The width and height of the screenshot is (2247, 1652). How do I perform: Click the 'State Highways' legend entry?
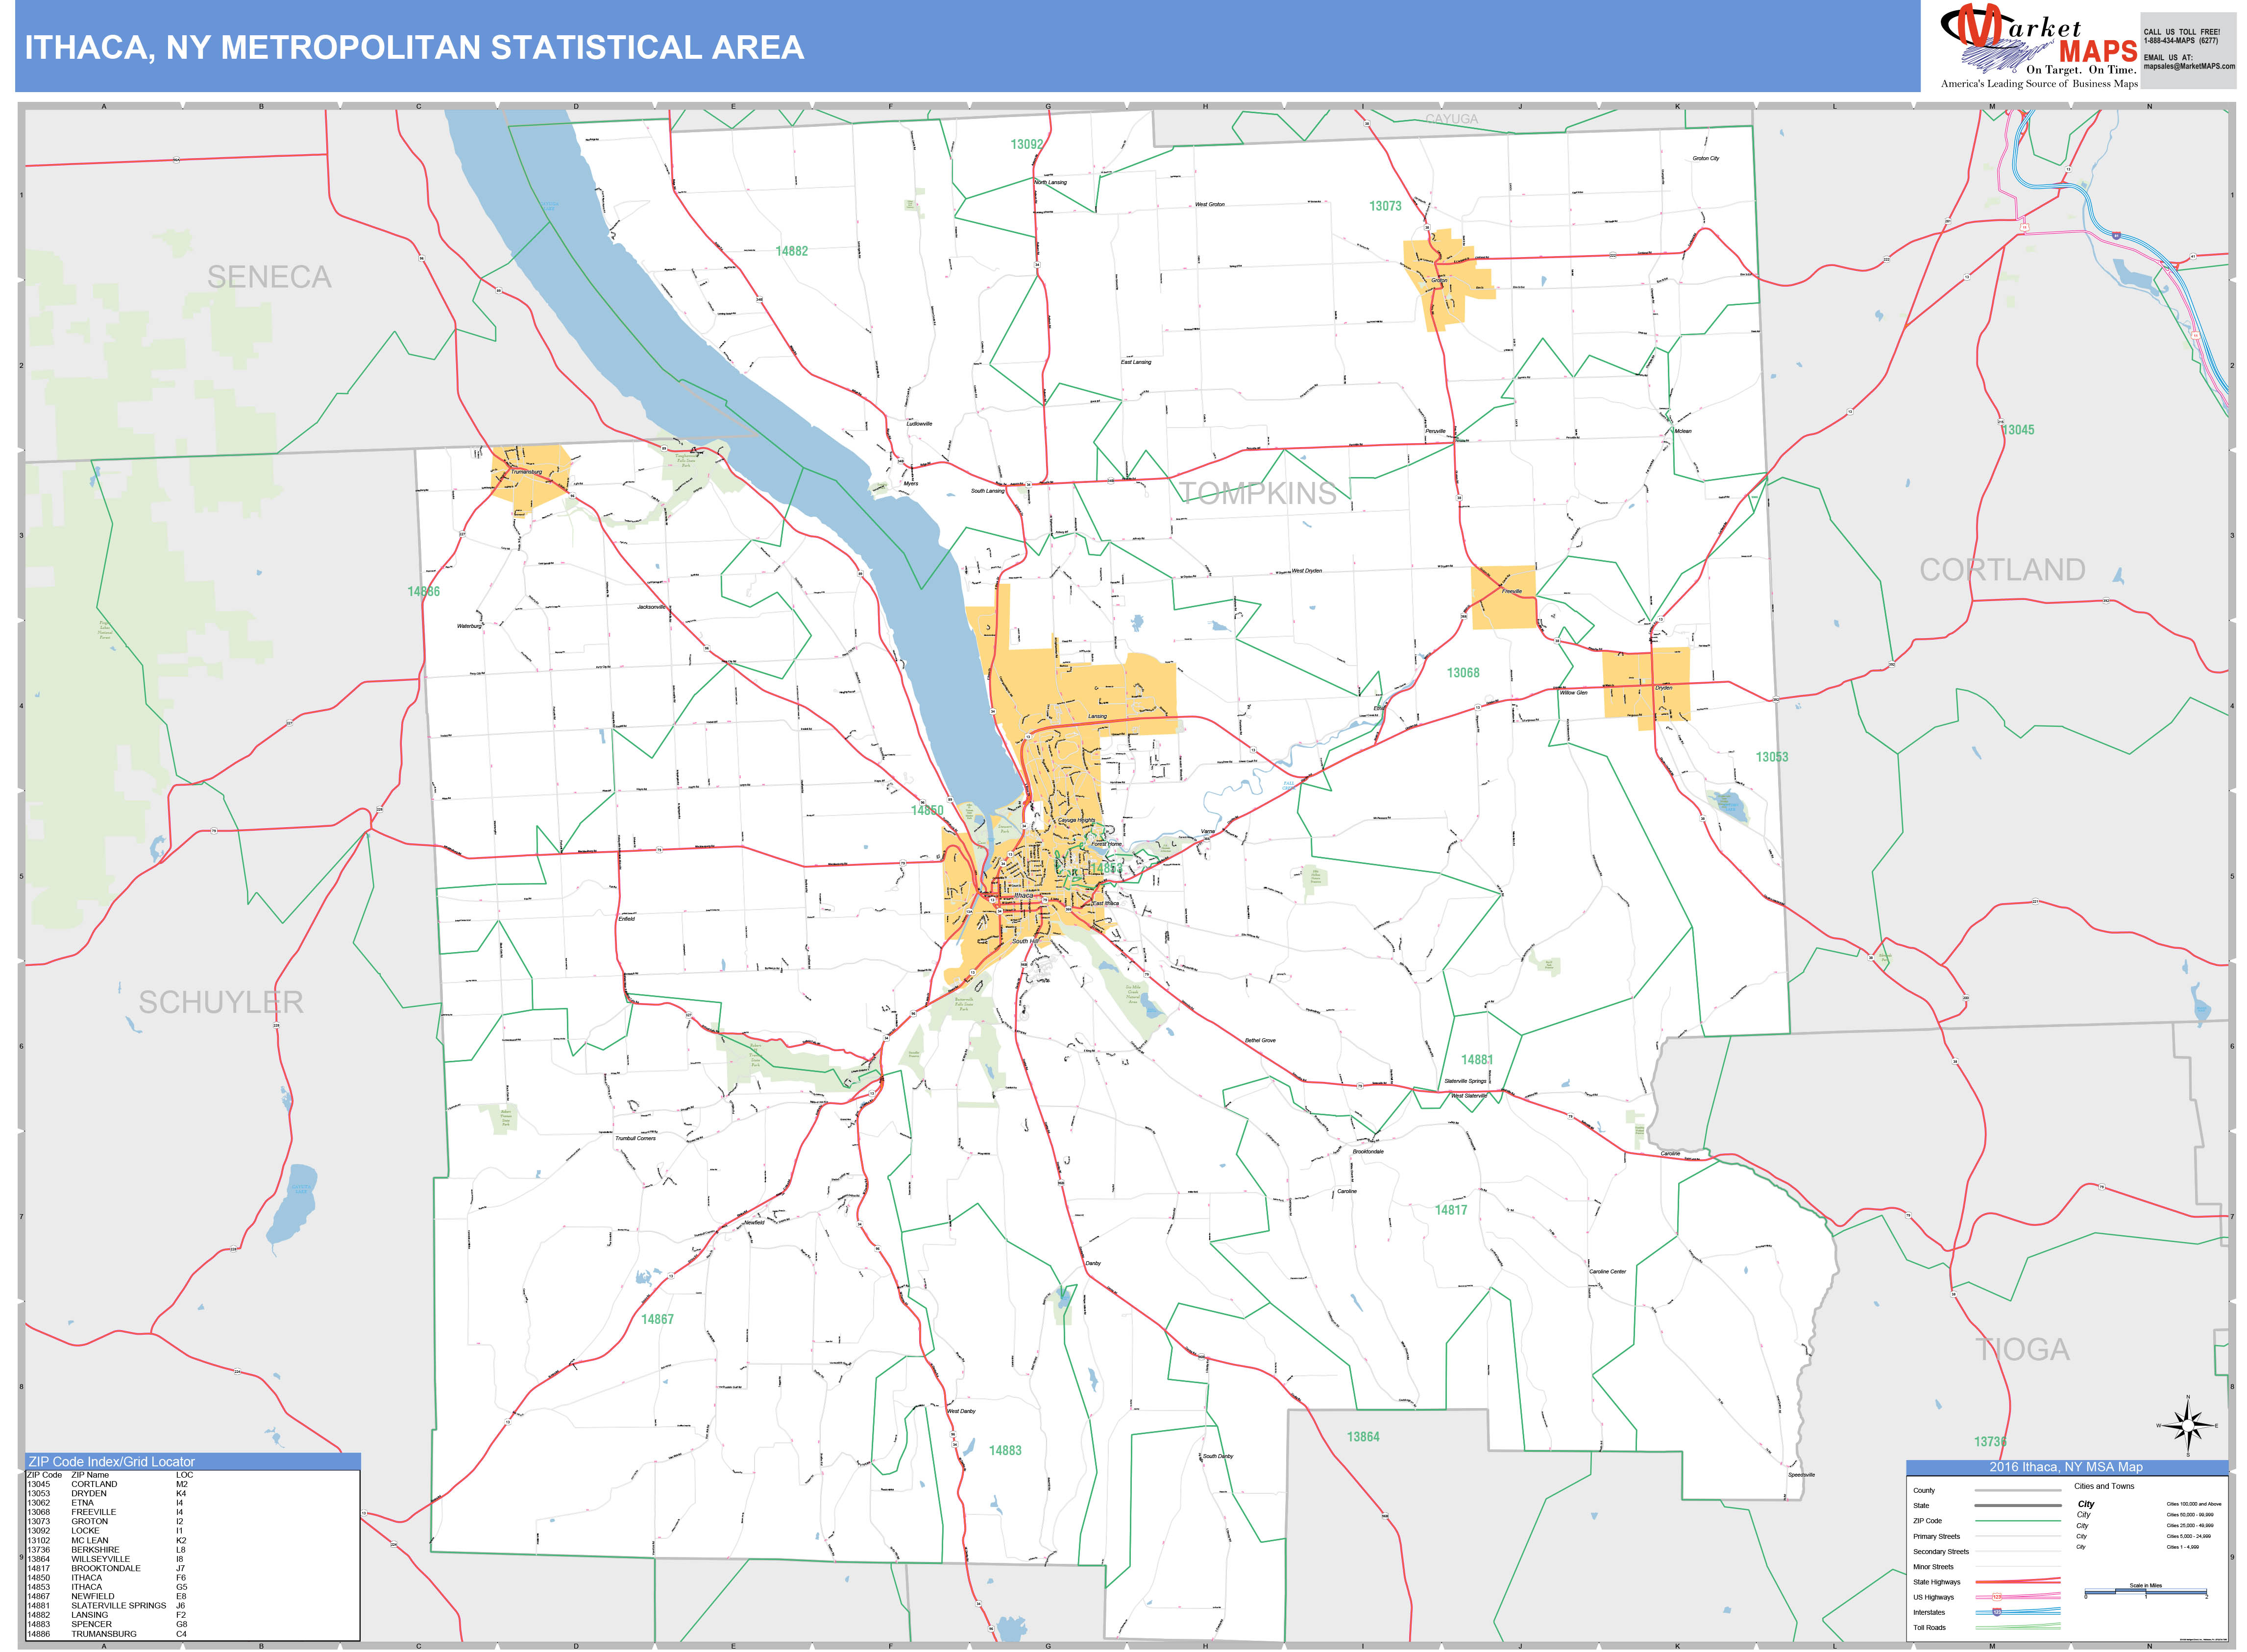click(1937, 1582)
